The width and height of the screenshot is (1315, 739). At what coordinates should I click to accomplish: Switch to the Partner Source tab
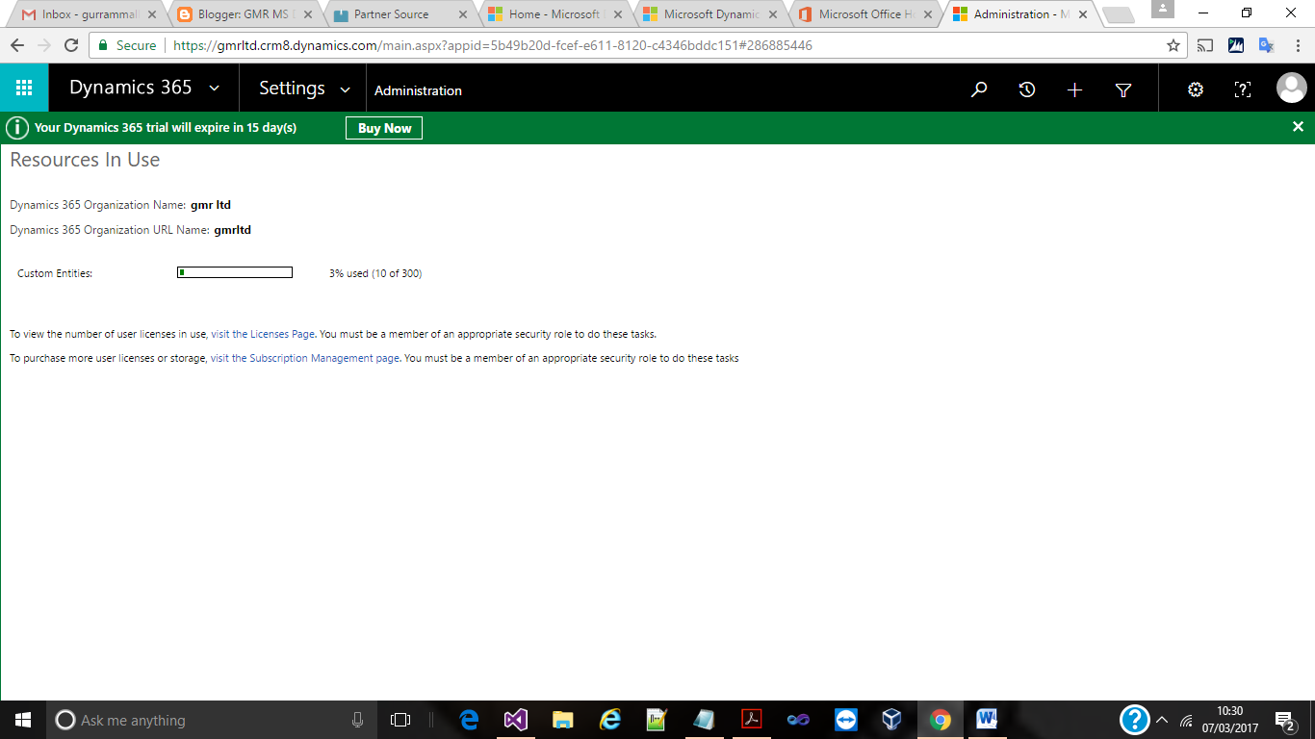pyautogui.click(x=400, y=14)
